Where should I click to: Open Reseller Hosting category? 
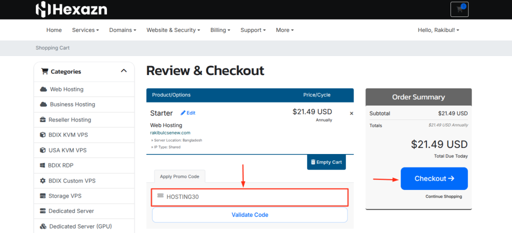pyautogui.click(x=84, y=120)
